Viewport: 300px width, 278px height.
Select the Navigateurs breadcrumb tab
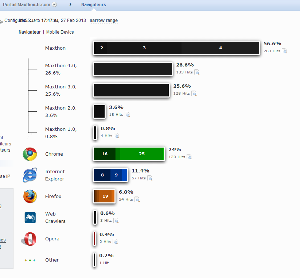click(x=94, y=5)
